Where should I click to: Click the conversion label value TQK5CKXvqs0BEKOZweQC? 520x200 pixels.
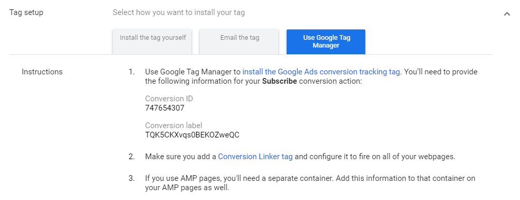coord(192,135)
